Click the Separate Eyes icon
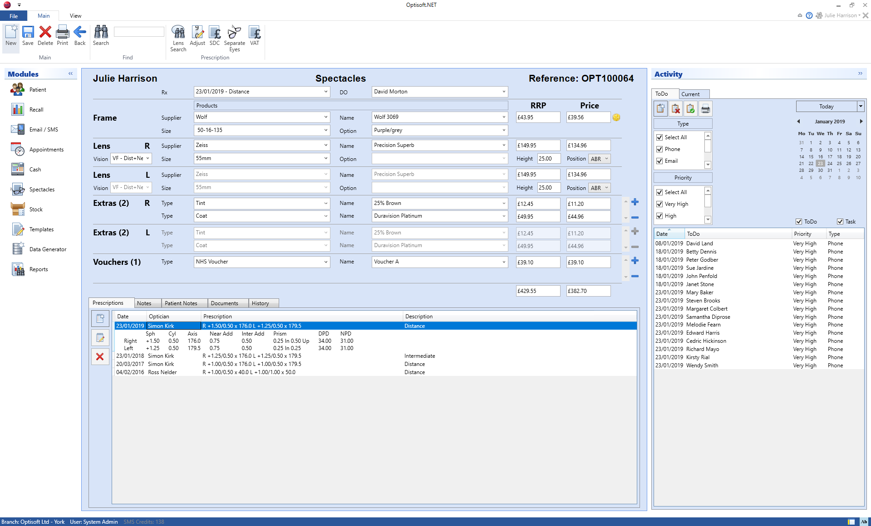Image resolution: width=871 pixels, height=526 pixels. tap(234, 36)
